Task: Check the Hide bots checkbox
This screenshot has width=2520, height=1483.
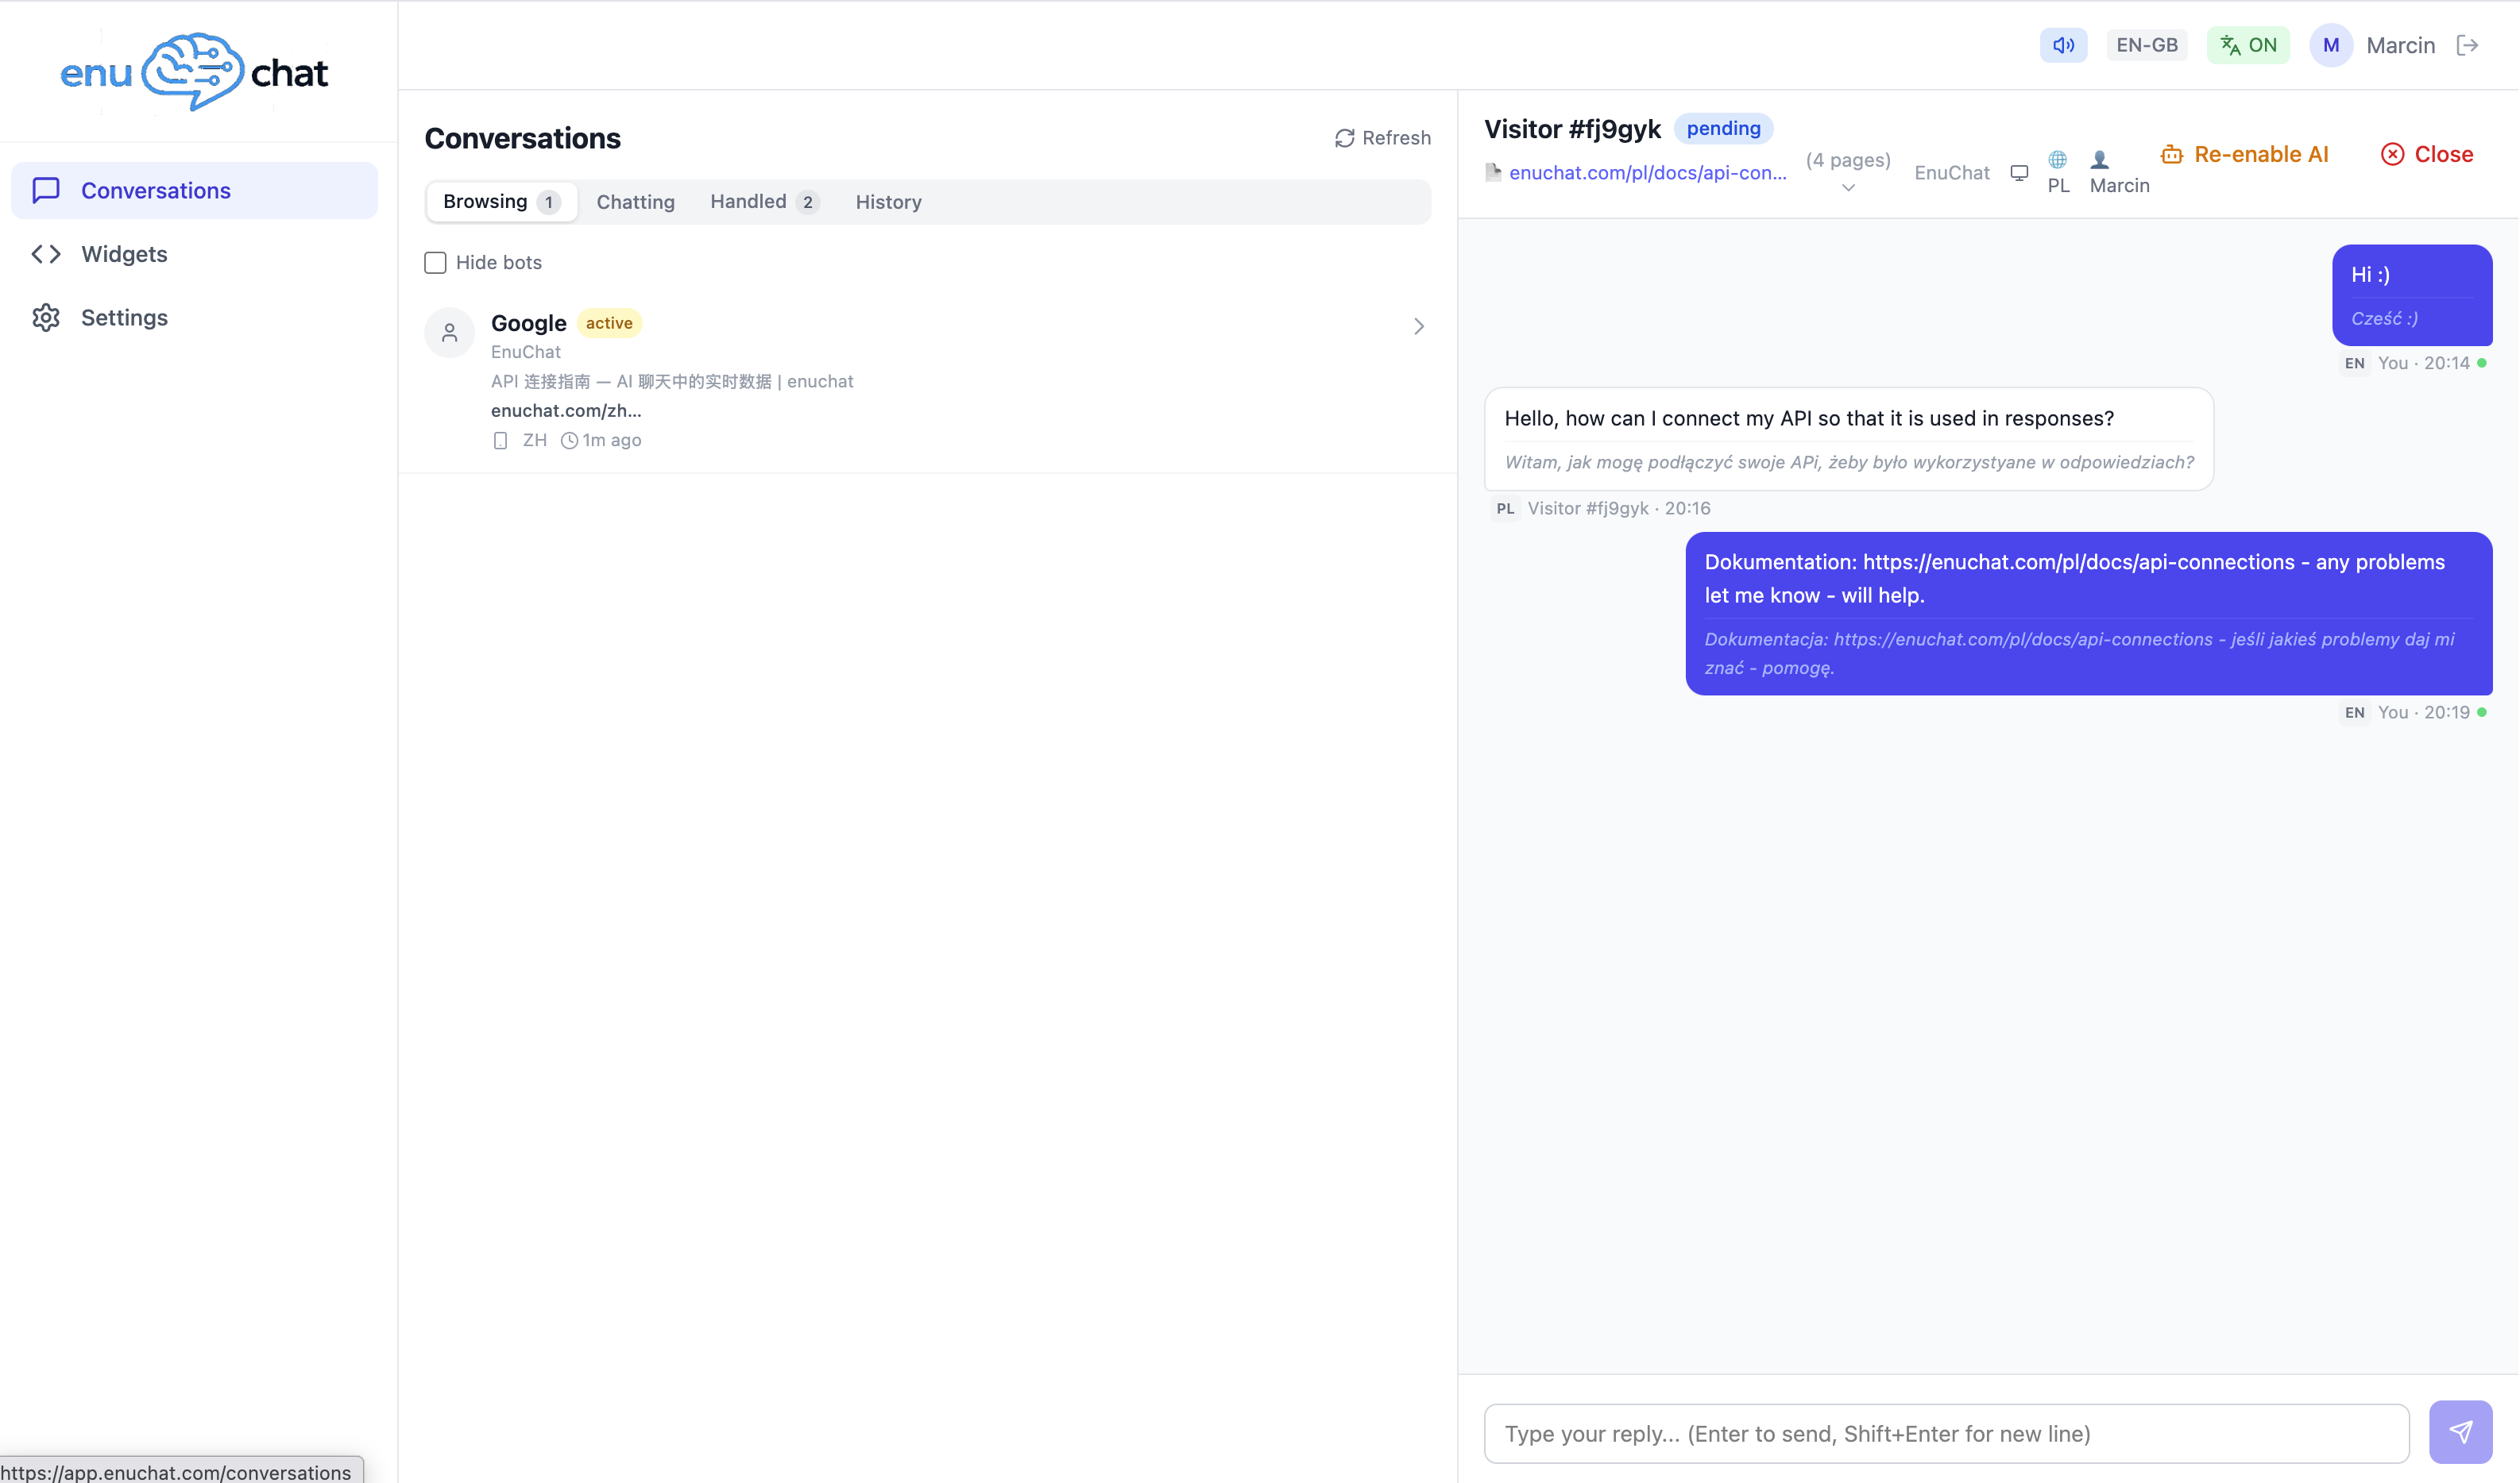Action: click(435, 263)
